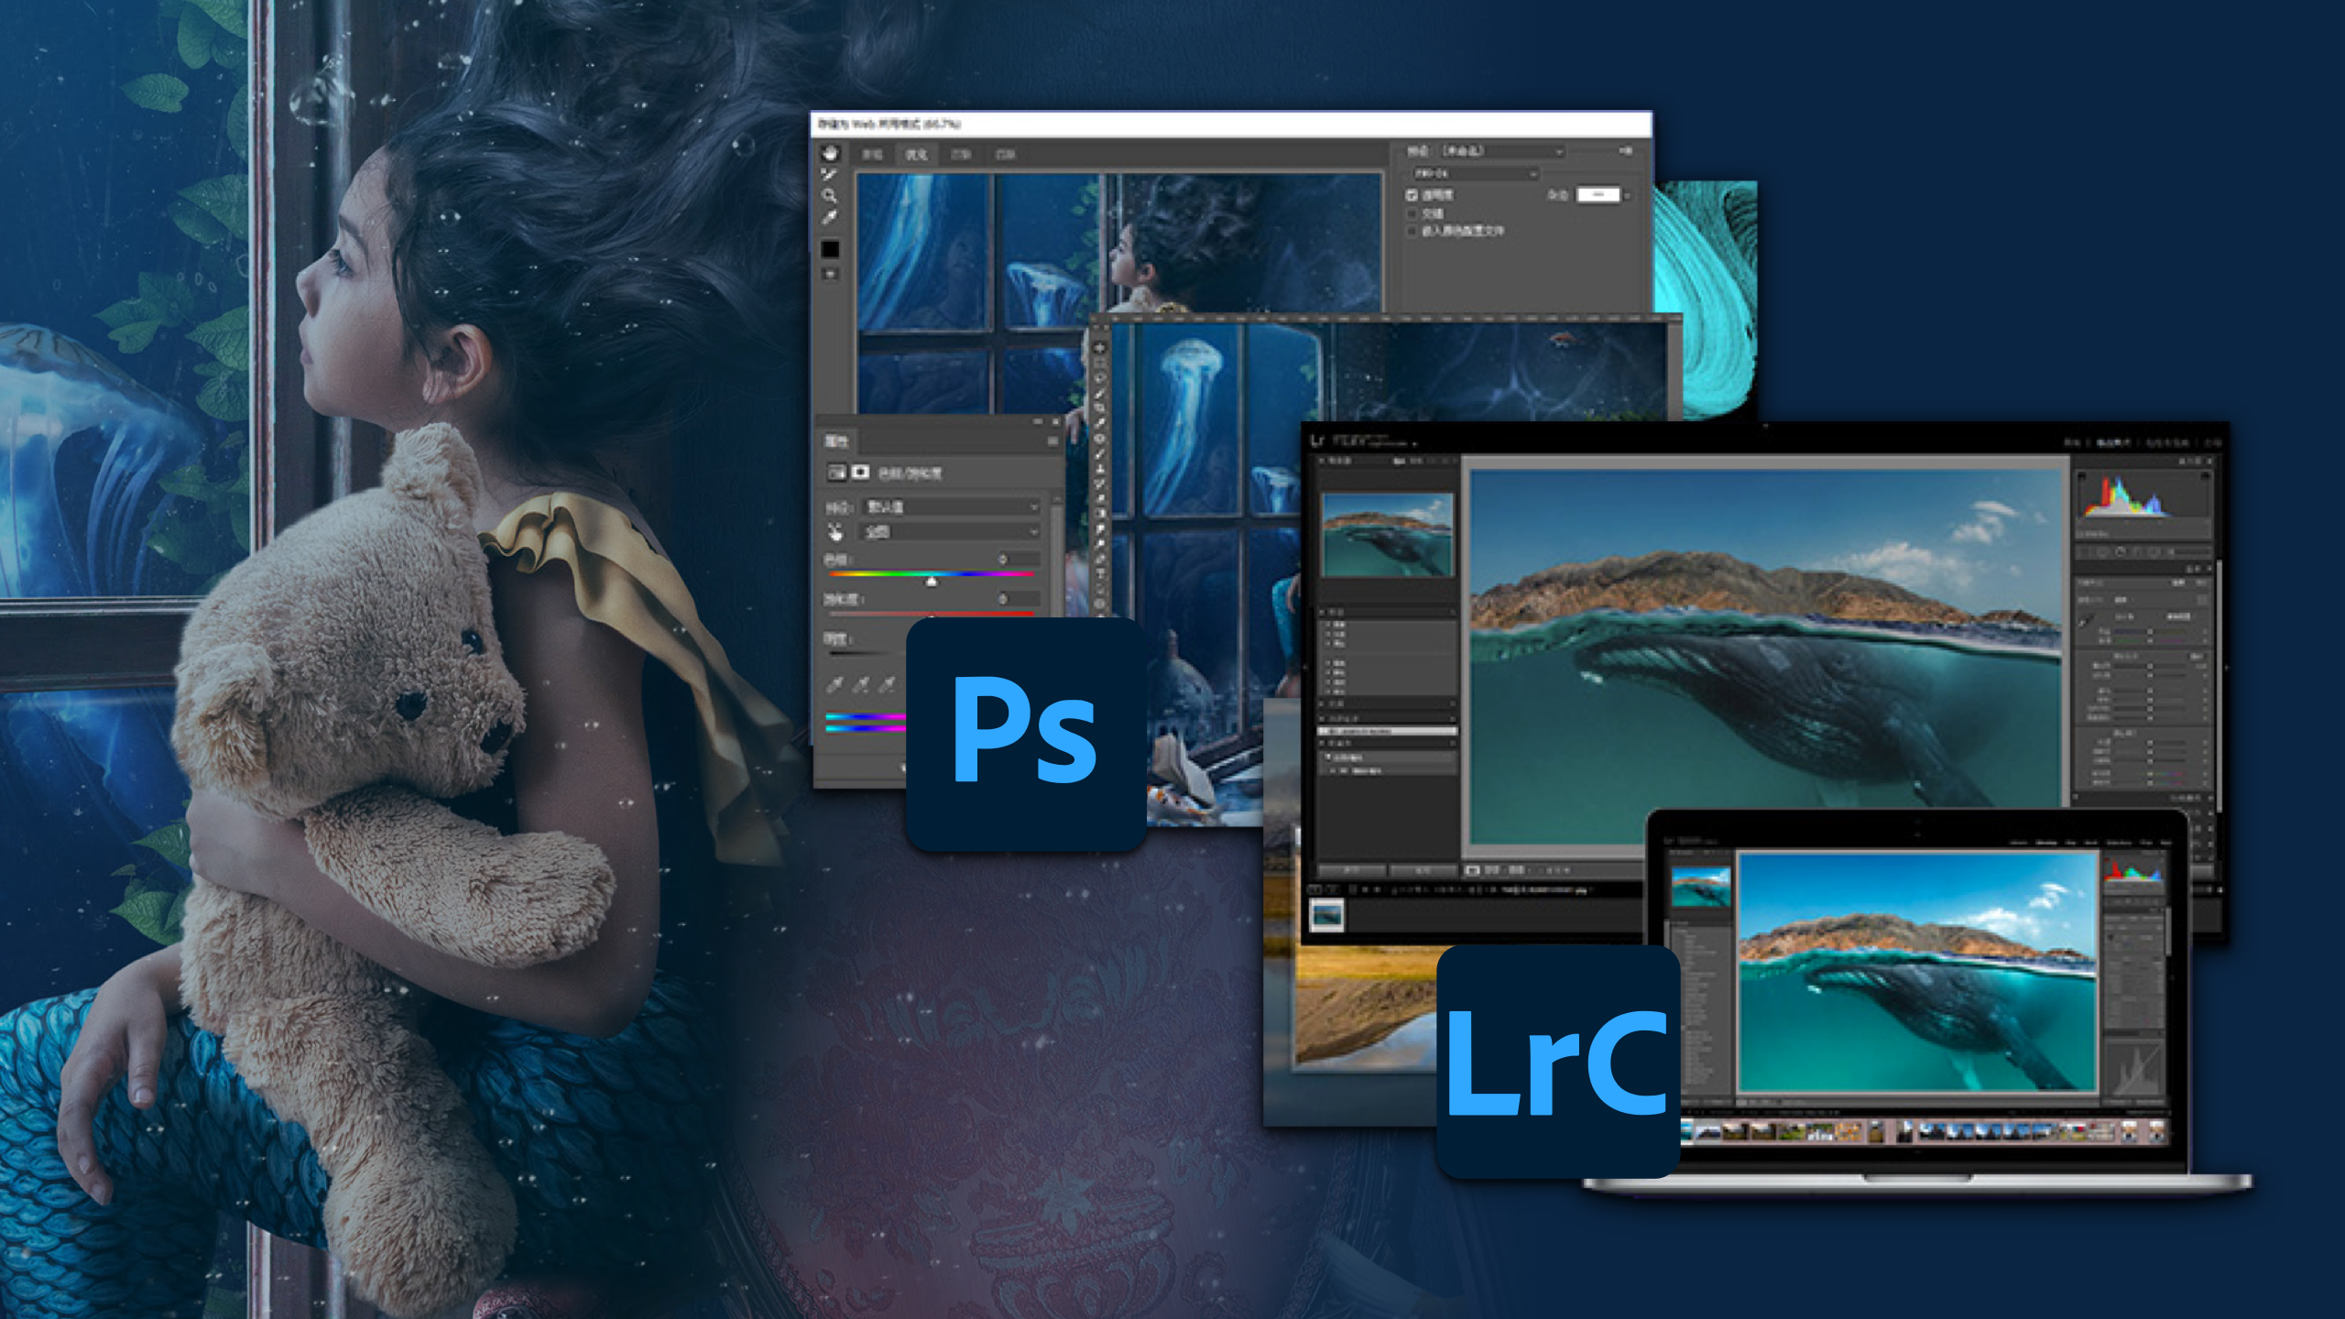
Task: Select the Hand tool in Save for Web dialog
Action: pos(830,153)
